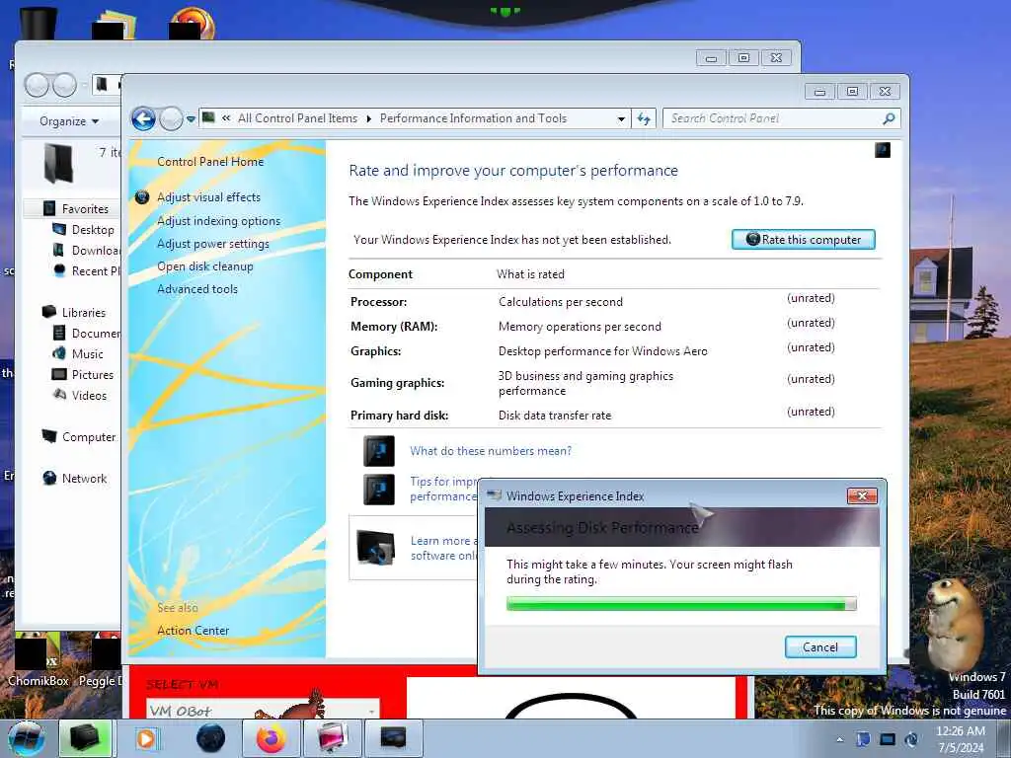Select Network in Explorer navigation pane
The image size is (1011, 758).
(85, 479)
